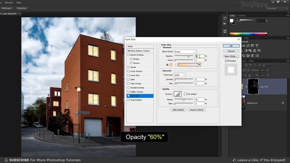Image resolution: width=290 pixels, height=163 pixels.
Task: Add a Channel Mixer adjustment
Action: click(x=255, y=51)
